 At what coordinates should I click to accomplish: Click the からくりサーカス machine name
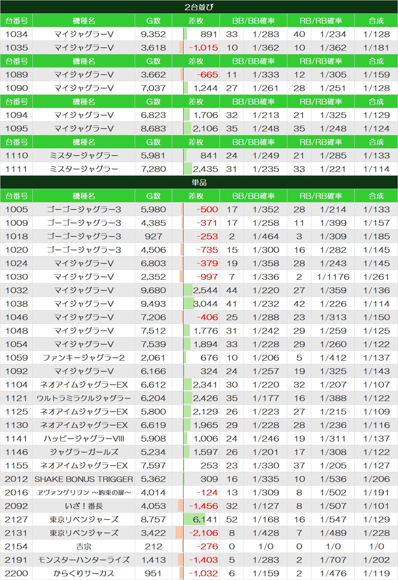(84, 573)
